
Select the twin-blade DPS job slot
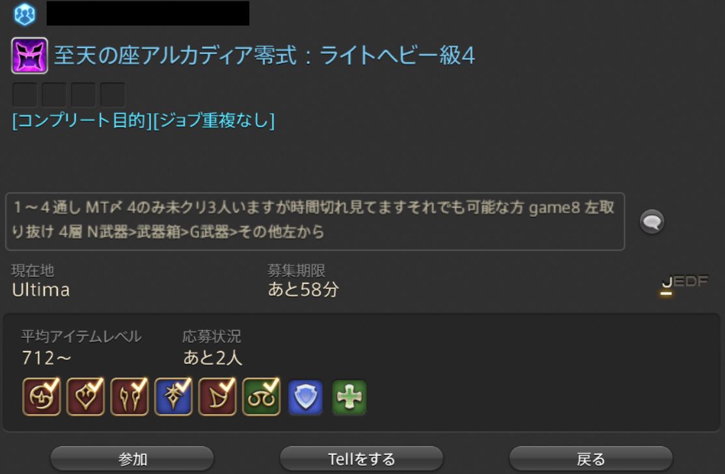[x=130, y=397]
